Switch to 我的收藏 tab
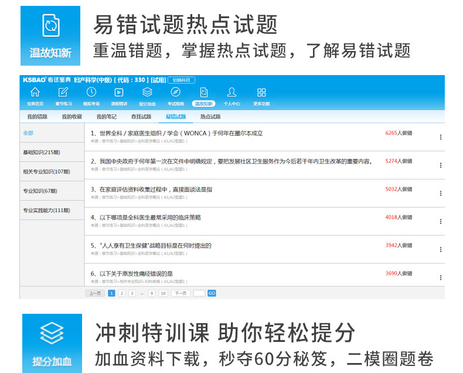Image resolution: width=463 pixels, height=373 pixels. 72,117
